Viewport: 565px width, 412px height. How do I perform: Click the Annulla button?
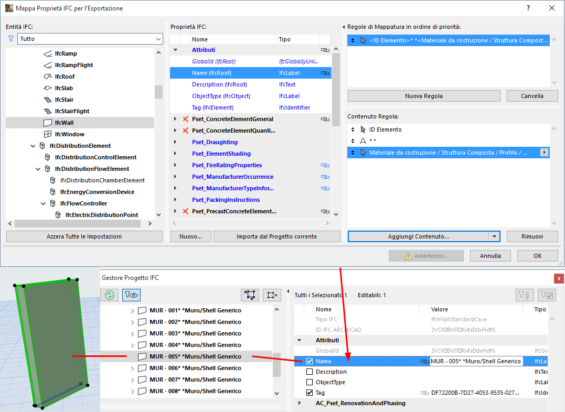coord(491,256)
